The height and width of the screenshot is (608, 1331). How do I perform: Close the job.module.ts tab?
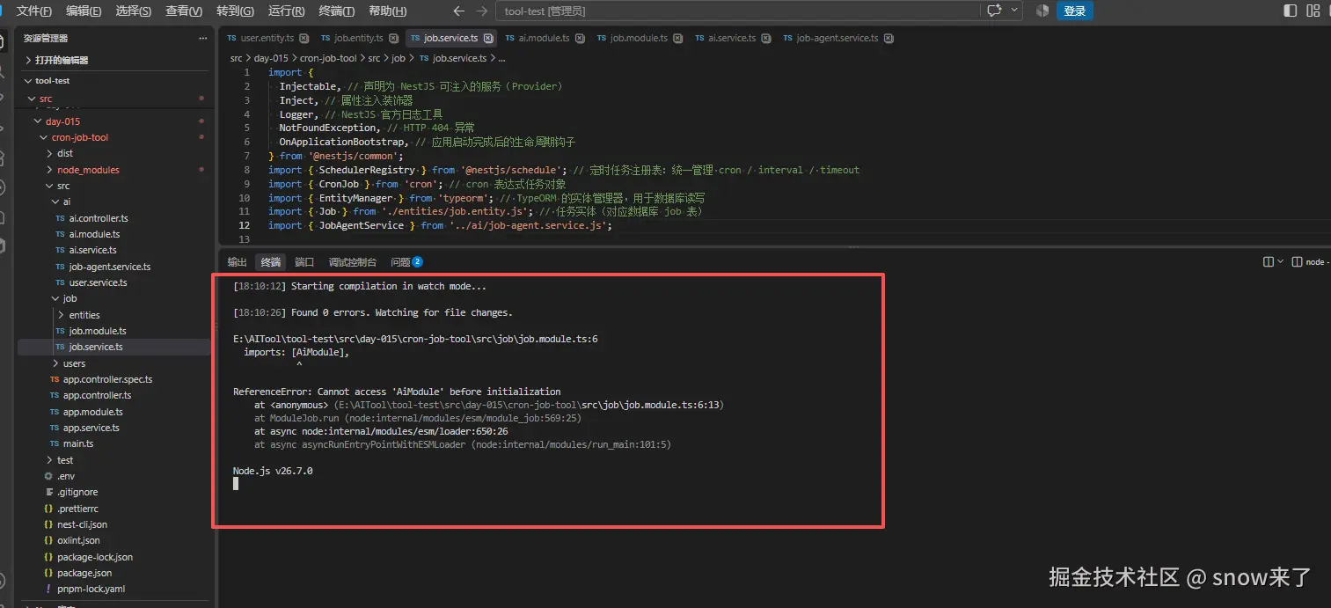tap(677, 39)
